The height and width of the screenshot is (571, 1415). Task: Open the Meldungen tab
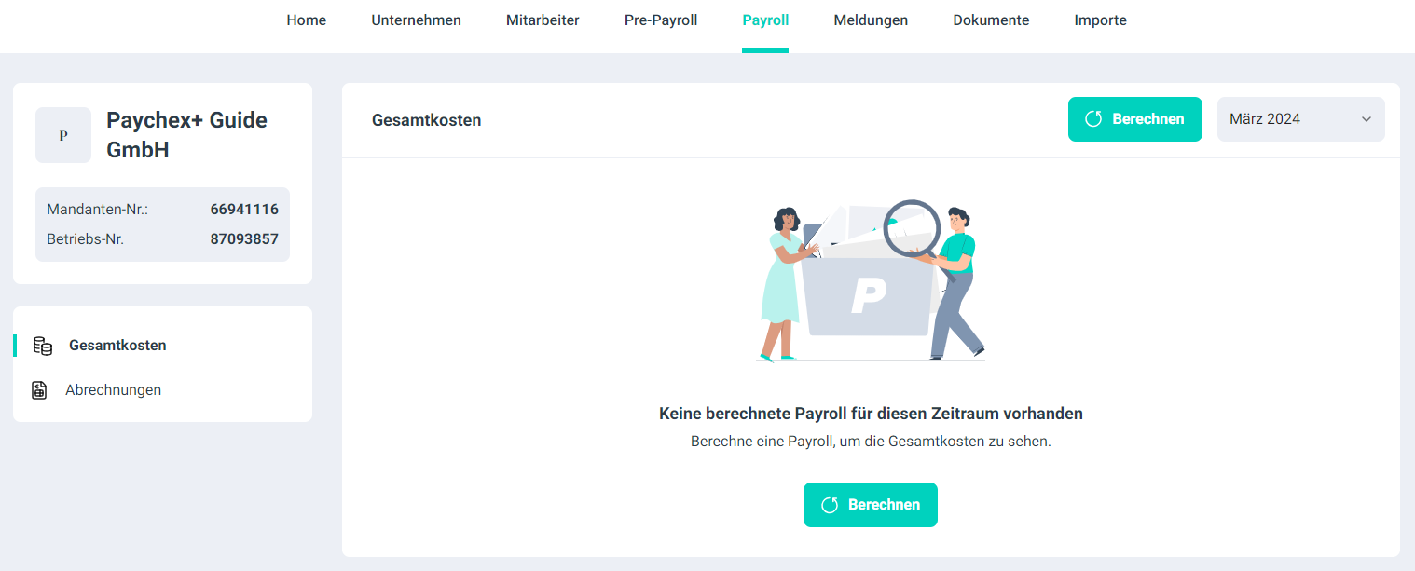(871, 20)
